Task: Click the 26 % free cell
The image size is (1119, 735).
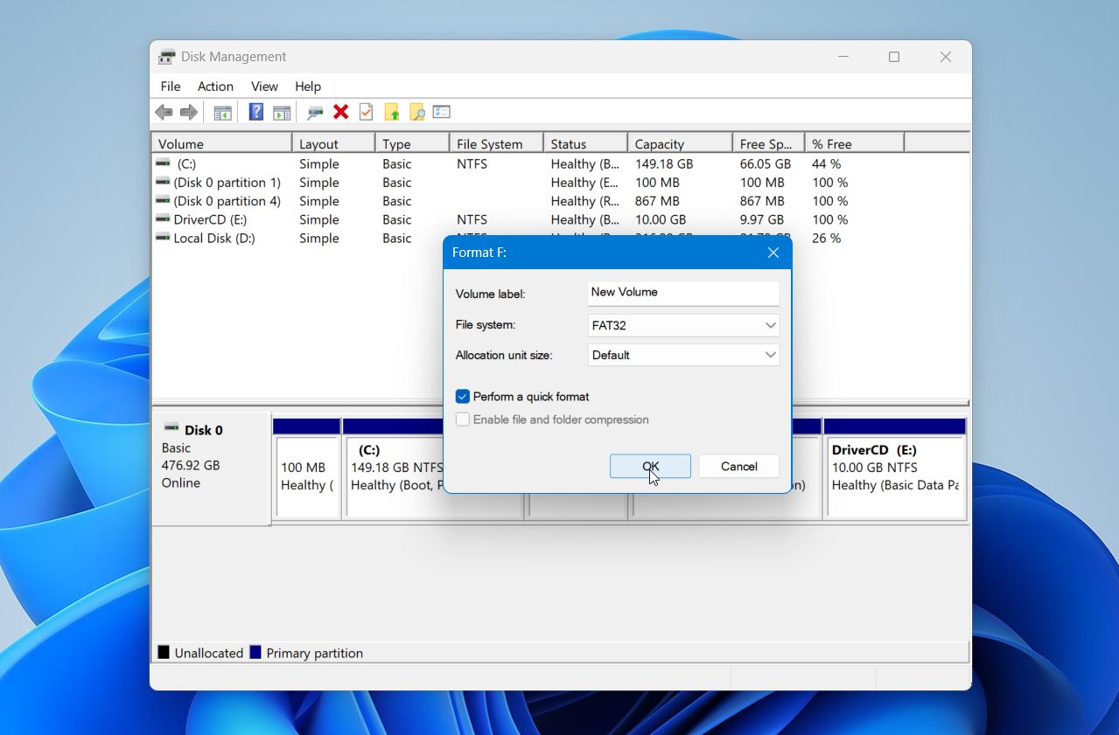Action: (x=827, y=238)
